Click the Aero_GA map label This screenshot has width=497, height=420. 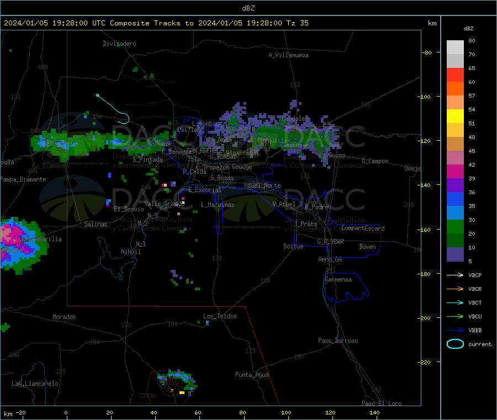[x=330, y=259]
